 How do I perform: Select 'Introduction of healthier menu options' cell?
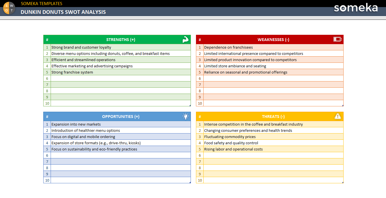point(121,130)
